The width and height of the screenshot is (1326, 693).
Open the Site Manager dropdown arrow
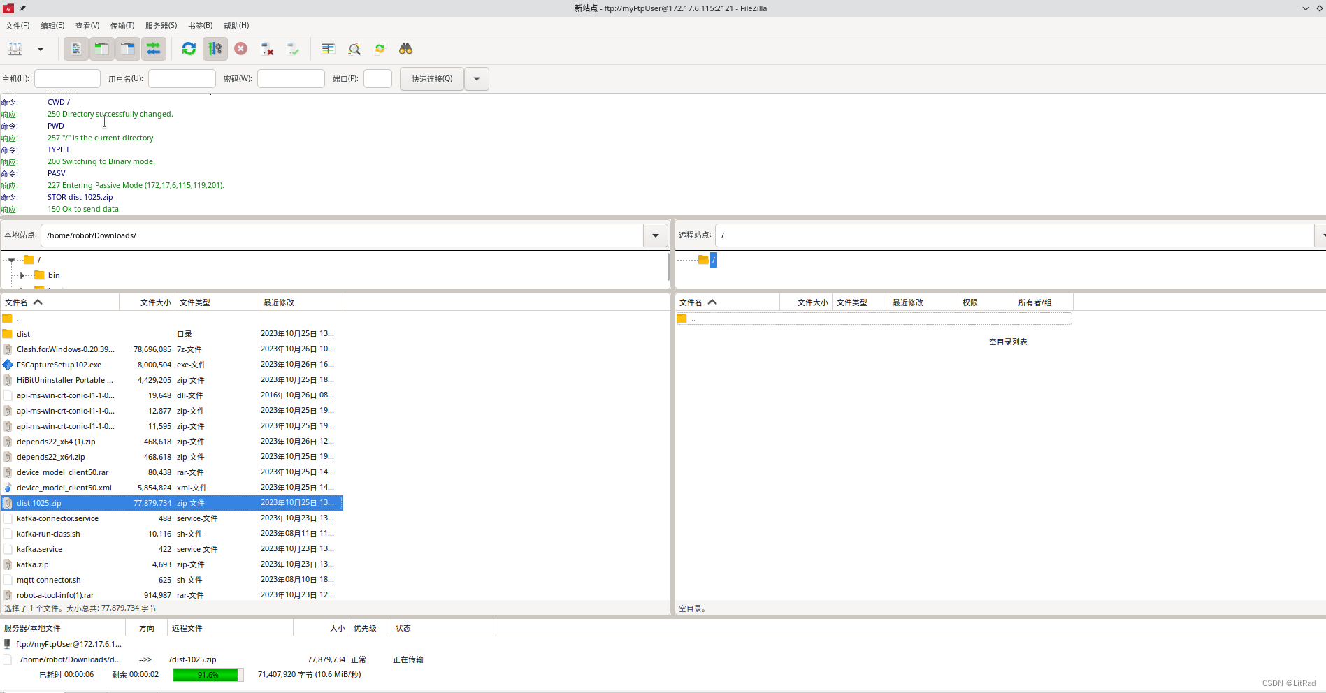coord(41,49)
